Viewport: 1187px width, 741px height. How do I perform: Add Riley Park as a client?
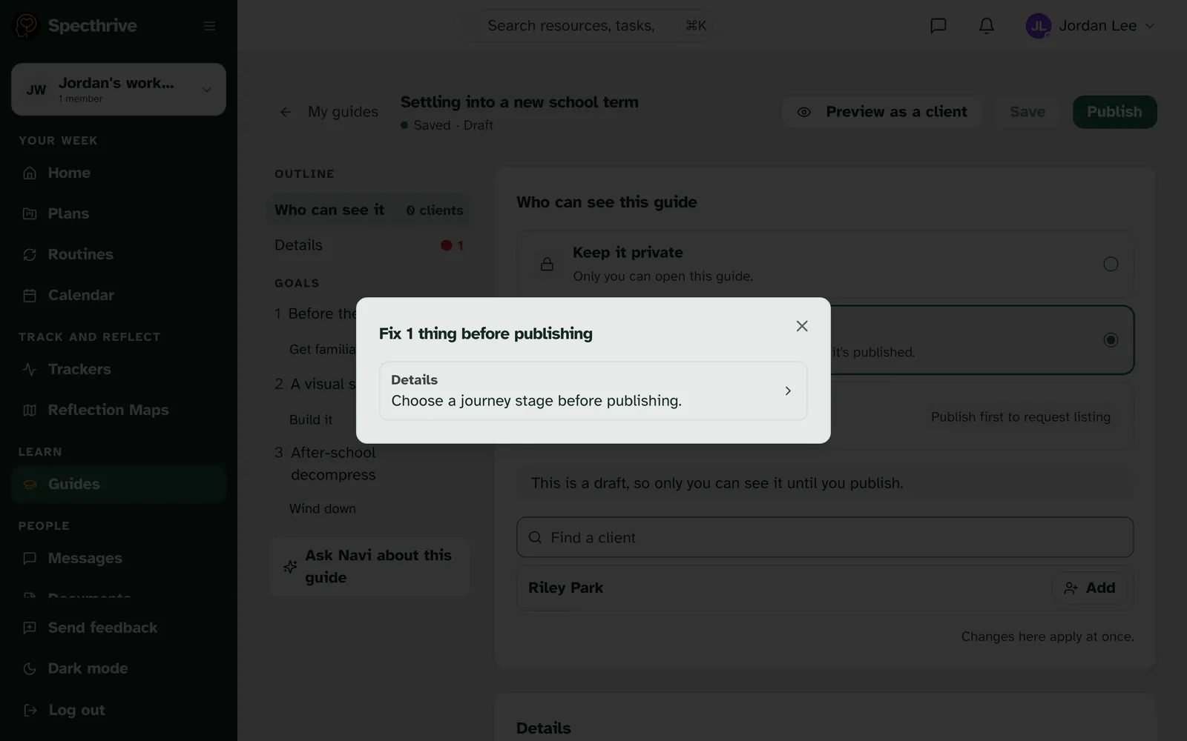[x=1089, y=588]
